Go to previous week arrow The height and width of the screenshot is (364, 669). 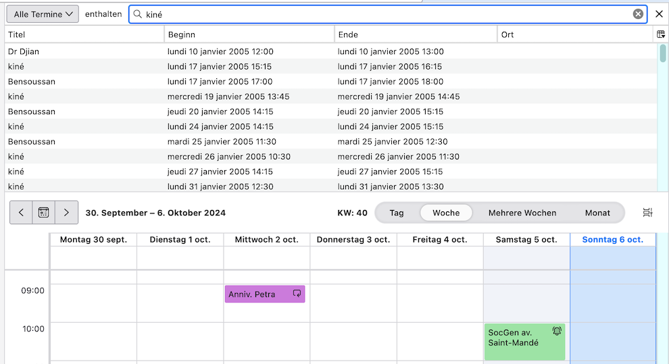tap(21, 213)
